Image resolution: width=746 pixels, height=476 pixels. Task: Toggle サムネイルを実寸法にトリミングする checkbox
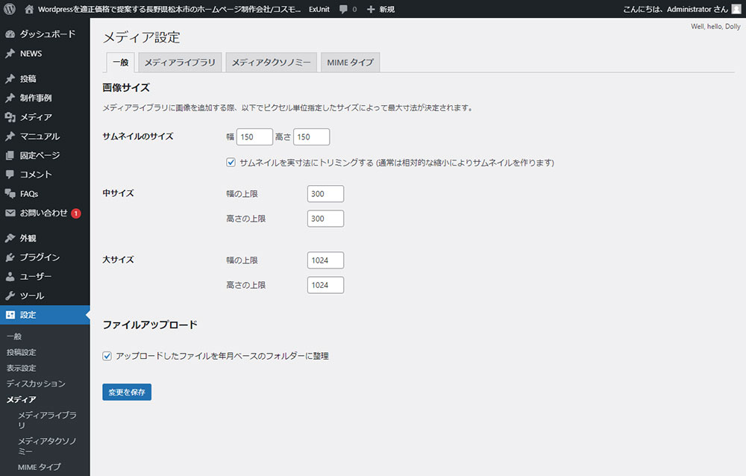pyautogui.click(x=231, y=163)
